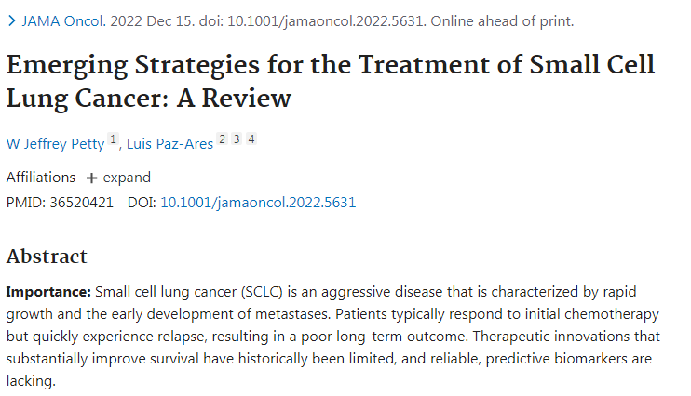691x396 pixels.
Task: Click the article title heading
Action: pos(331,81)
